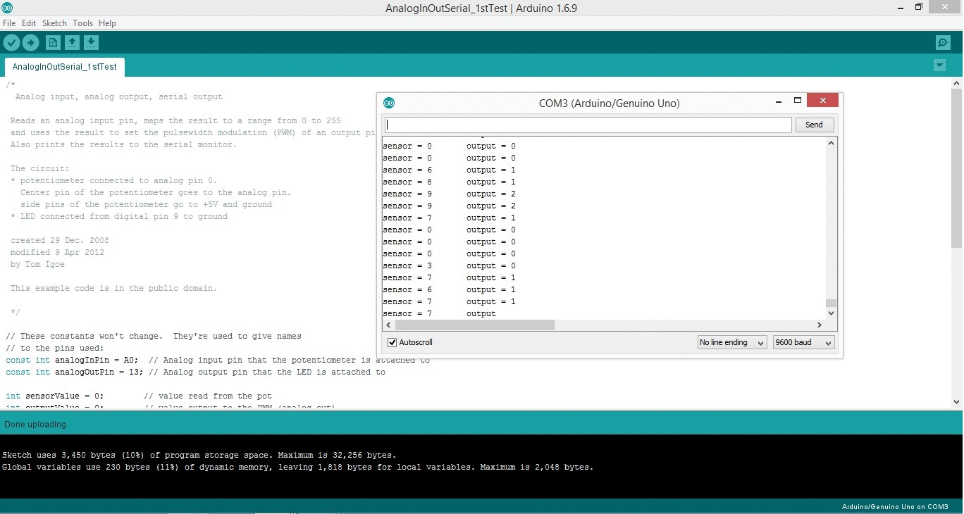
Task: Click serial monitor vertical scrollbar thumb
Action: pyautogui.click(x=831, y=303)
